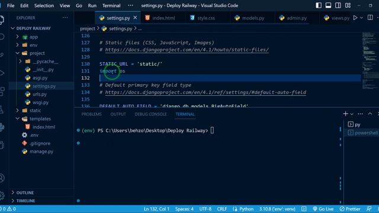Screen dimensions: 379x213
Task: Open the Run menu
Action: 92,5
